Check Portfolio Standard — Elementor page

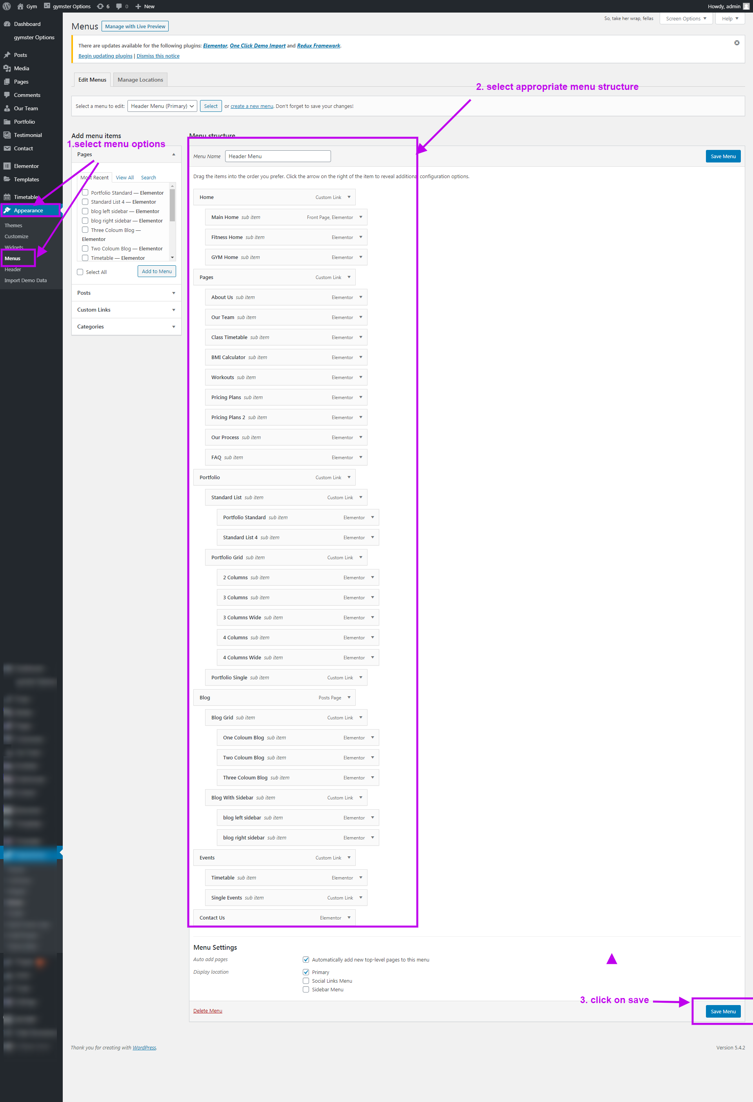pos(85,193)
